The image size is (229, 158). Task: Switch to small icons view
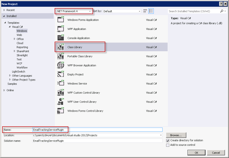tap(145, 11)
